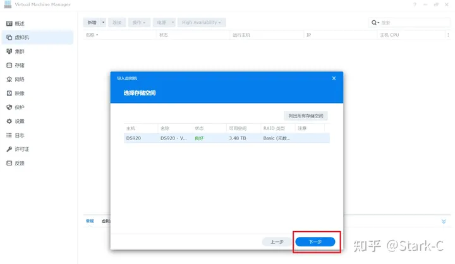This screenshot has height=264, width=455.
Task: Click the 列出所有存储空间 button
Action: click(306, 116)
